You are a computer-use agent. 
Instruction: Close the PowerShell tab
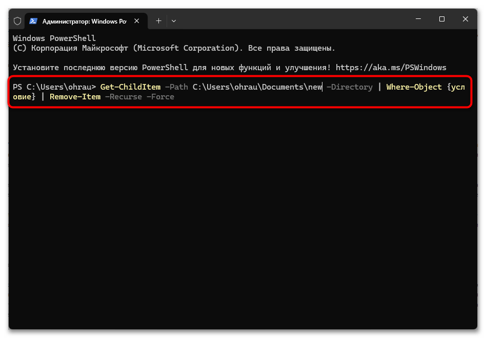[x=137, y=21]
